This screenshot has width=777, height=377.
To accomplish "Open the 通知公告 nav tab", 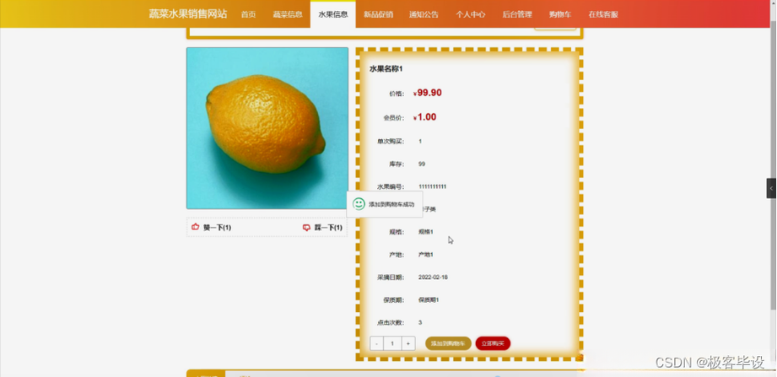I will point(424,14).
